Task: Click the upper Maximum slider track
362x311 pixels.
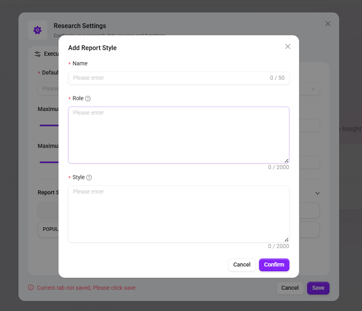Action: tap(49, 125)
